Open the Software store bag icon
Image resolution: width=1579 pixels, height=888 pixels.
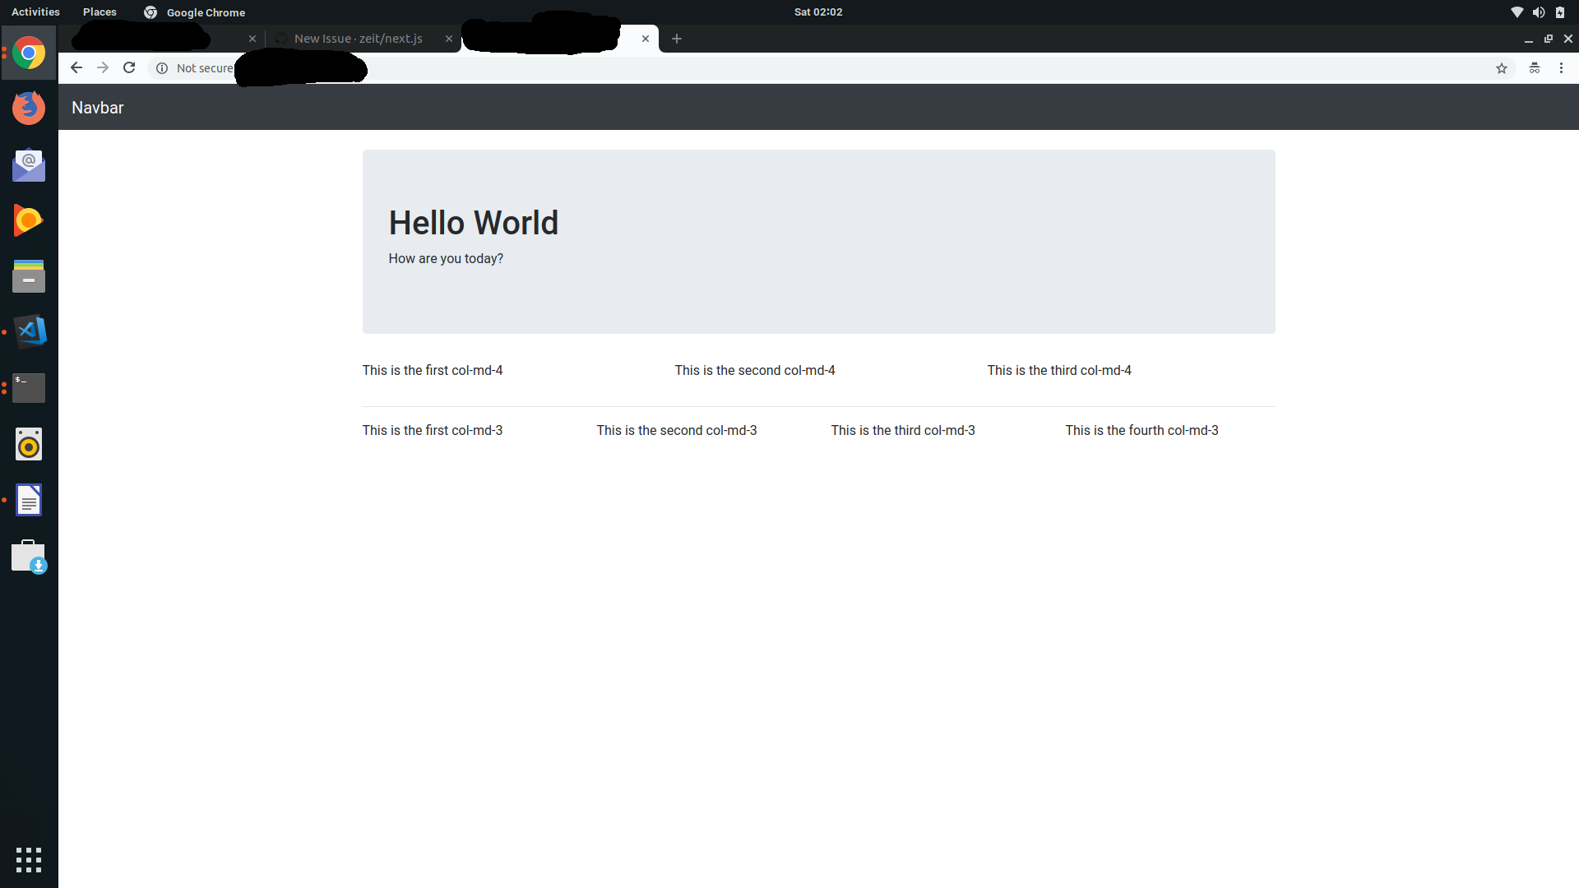pyautogui.click(x=29, y=557)
